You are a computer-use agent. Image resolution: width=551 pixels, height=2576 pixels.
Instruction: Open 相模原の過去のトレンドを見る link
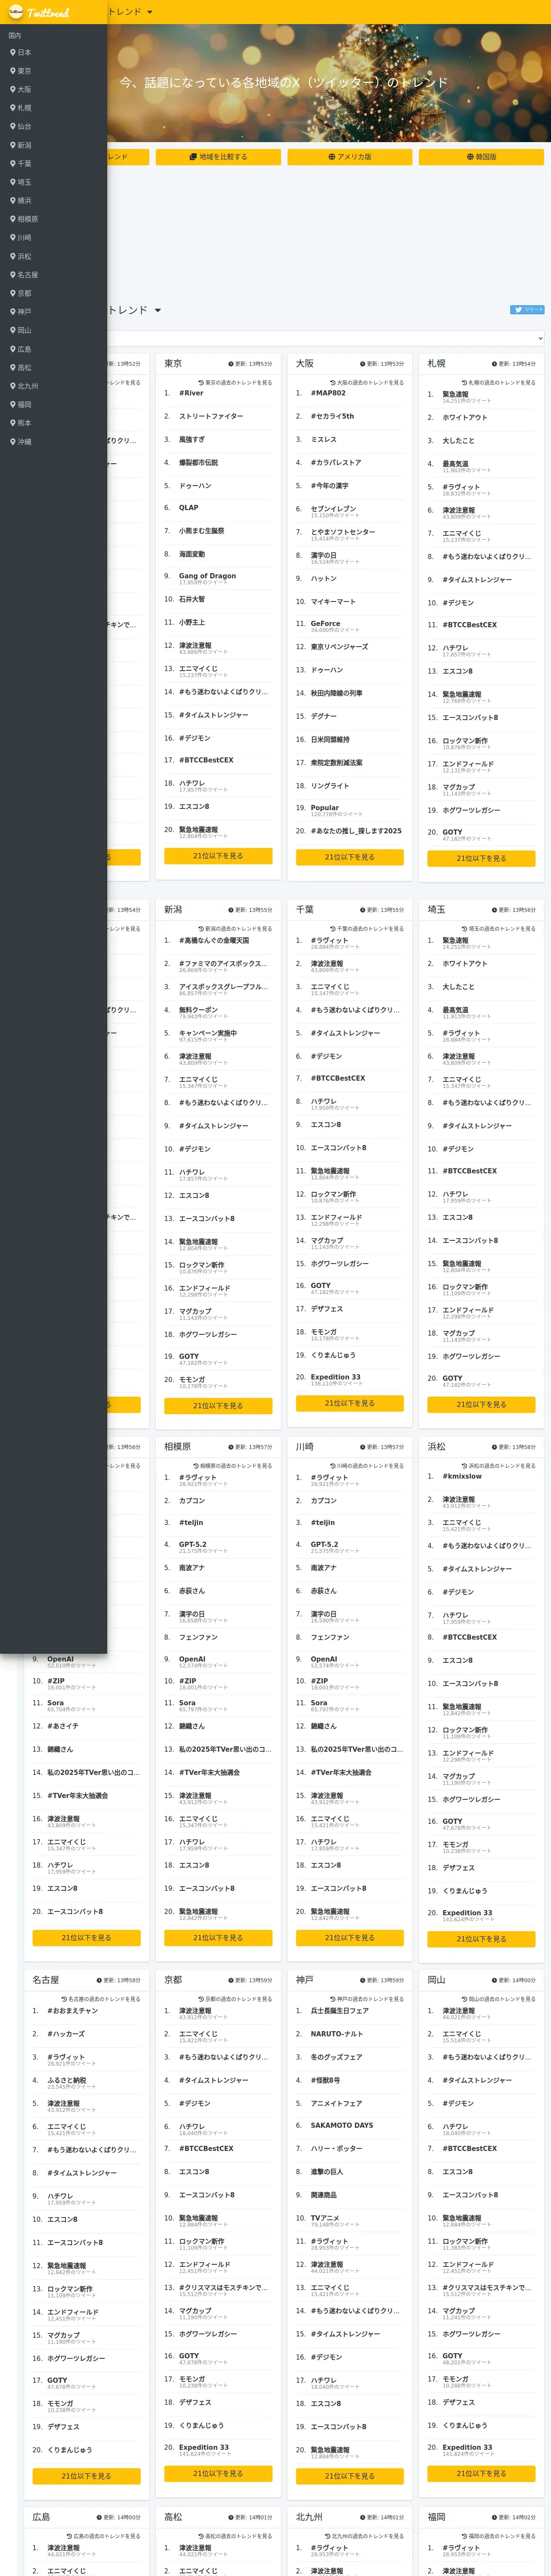coord(232,1466)
